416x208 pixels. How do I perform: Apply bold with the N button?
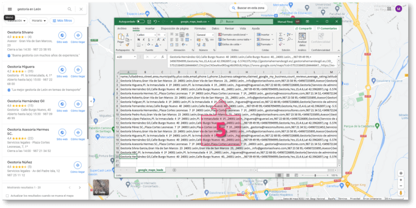point(139,40)
